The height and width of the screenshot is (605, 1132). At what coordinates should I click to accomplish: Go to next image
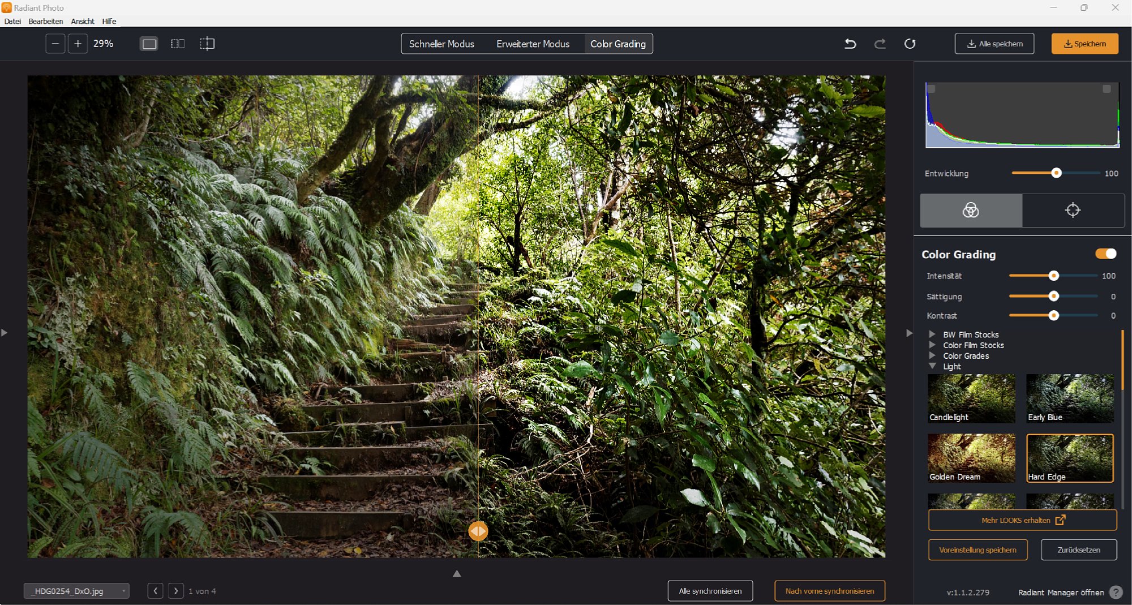coord(176,591)
